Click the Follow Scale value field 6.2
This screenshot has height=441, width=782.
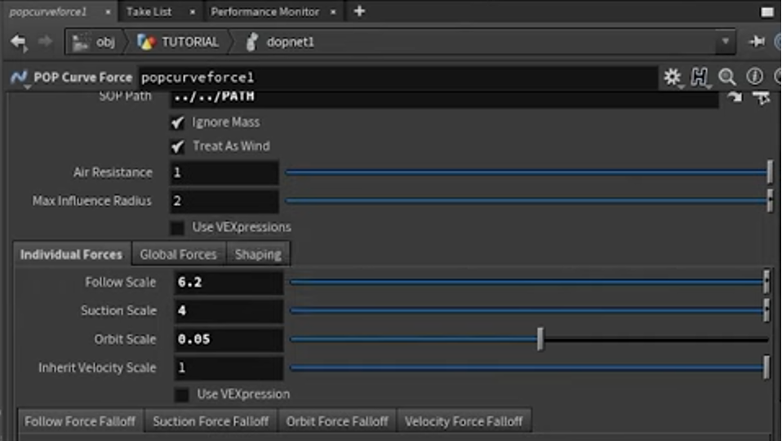(229, 283)
